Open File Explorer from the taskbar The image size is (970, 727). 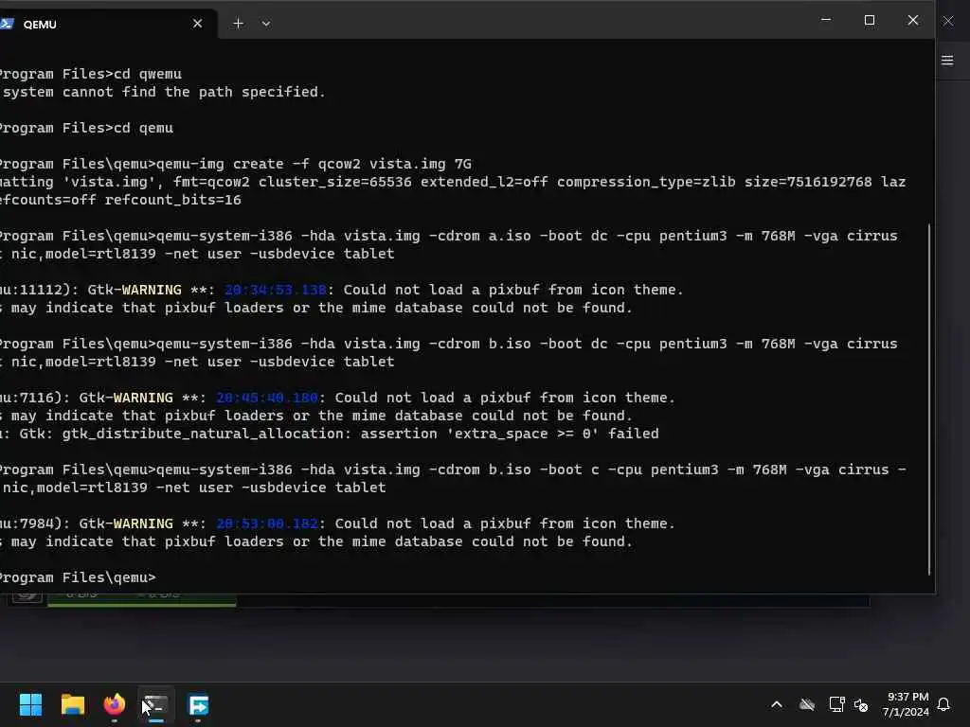[72, 704]
